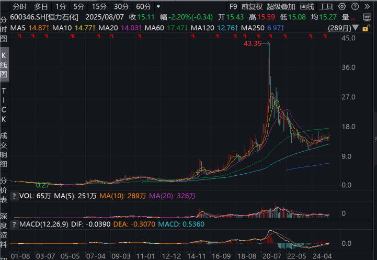Screen dimensions: 377x260
Task: Click the MA10 14.77 indicator label
Action: click(x=74, y=28)
